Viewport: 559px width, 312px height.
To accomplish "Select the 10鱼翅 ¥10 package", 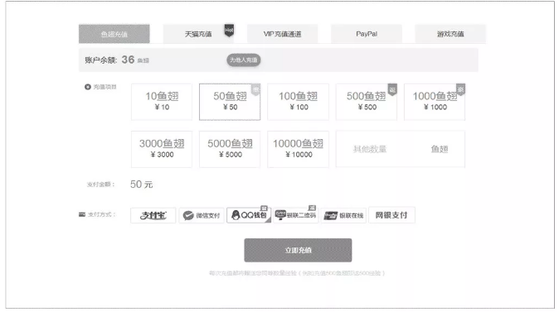I will coord(162,102).
